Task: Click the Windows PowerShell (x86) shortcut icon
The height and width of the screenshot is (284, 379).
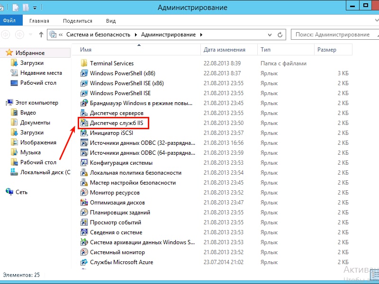Action: click(84, 73)
